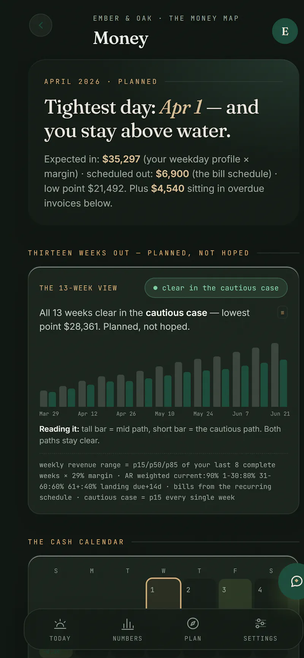
Task: Click the Mar 29 week bars in chart
Action: [48, 399]
